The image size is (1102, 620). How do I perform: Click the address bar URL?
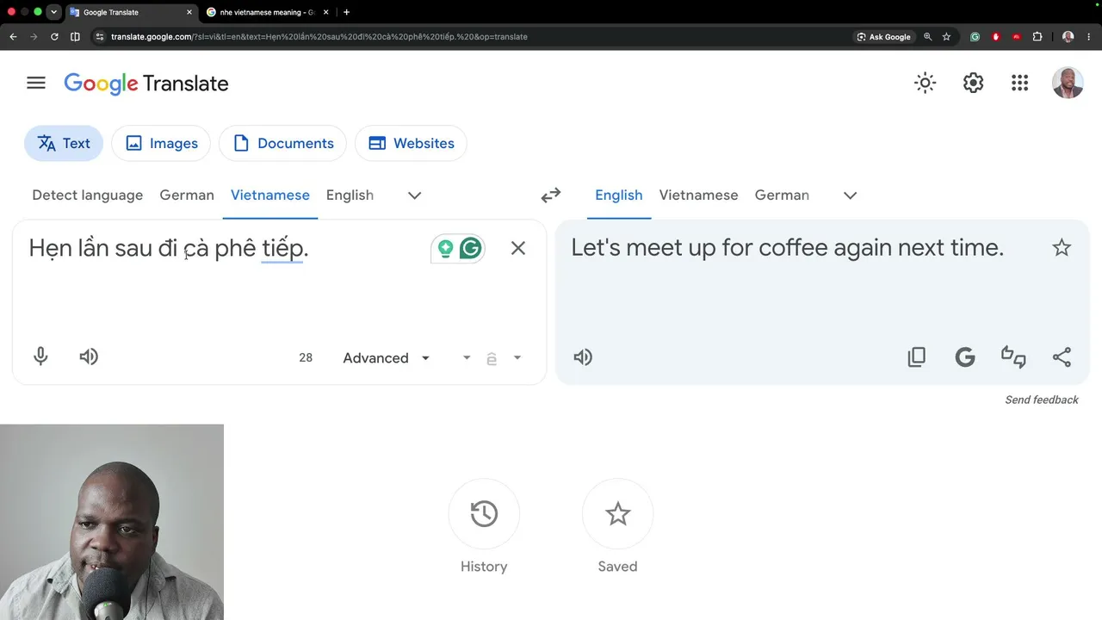point(319,37)
